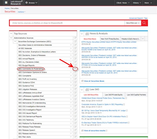Screen dimensions: 157x139
Task: Open SEC Release Press Release source
Action: tap(29, 127)
